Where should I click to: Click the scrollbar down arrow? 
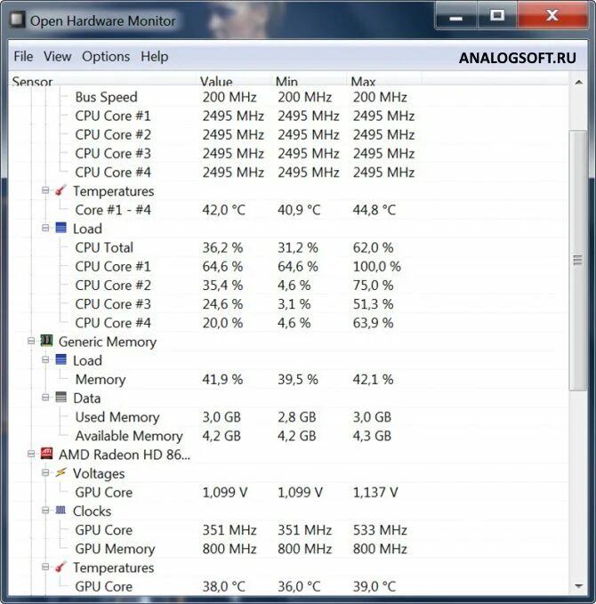coord(578,586)
